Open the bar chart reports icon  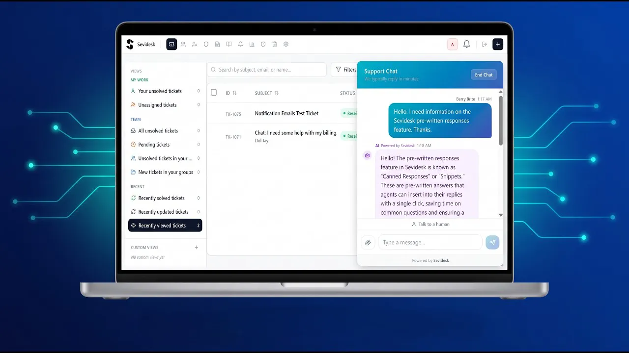(252, 44)
